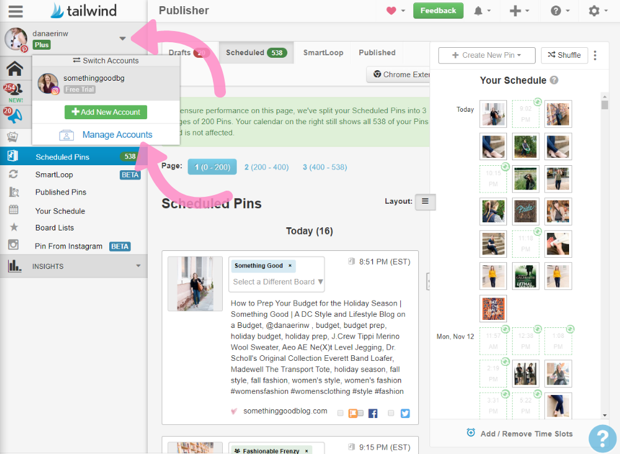
Task: Click the Twitter share icon on first pin
Action: (405, 414)
